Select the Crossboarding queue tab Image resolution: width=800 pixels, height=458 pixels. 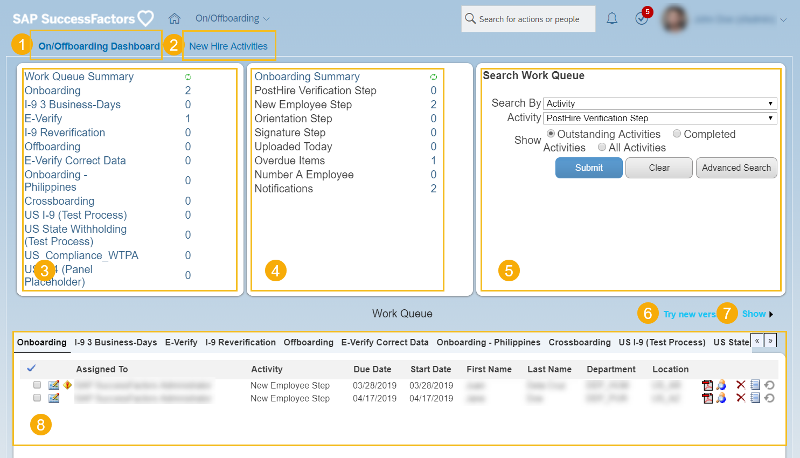coord(580,342)
